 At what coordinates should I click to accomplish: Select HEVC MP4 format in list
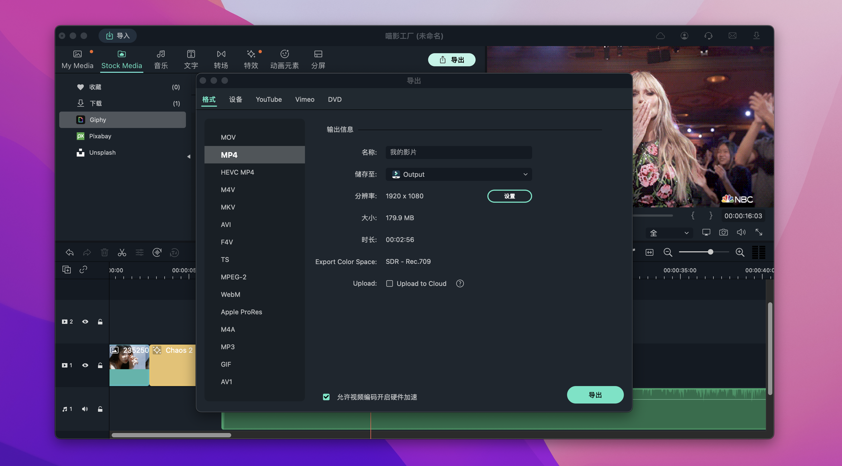(237, 172)
